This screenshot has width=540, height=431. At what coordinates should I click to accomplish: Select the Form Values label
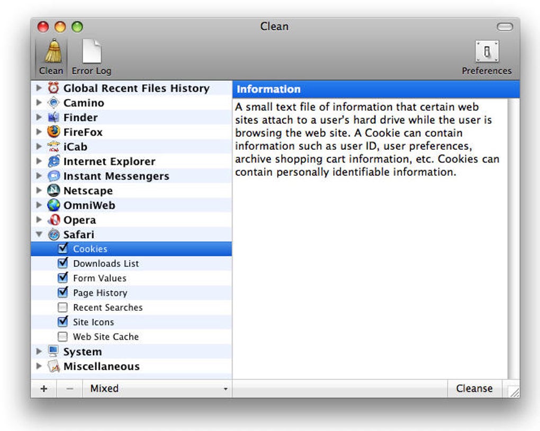tap(100, 278)
